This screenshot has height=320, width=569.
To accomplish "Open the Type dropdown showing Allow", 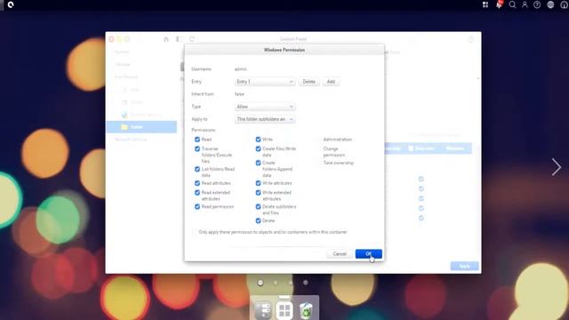I will (x=265, y=107).
